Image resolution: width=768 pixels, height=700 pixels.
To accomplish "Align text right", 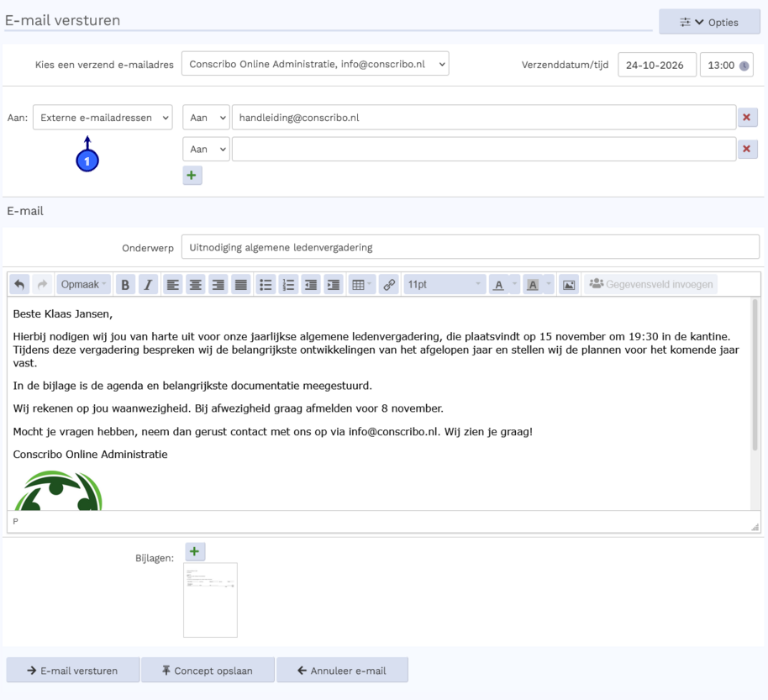I will [218, 285].
